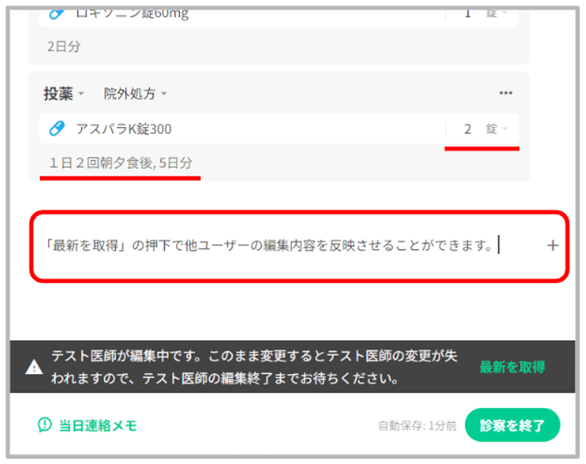The height and width of the screenshot is (464, 586).
Task: Open the three-dot menu of 投薬 card
Action: 505,93
